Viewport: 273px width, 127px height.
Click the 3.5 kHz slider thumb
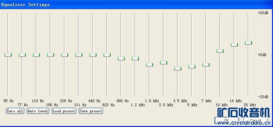178,69
